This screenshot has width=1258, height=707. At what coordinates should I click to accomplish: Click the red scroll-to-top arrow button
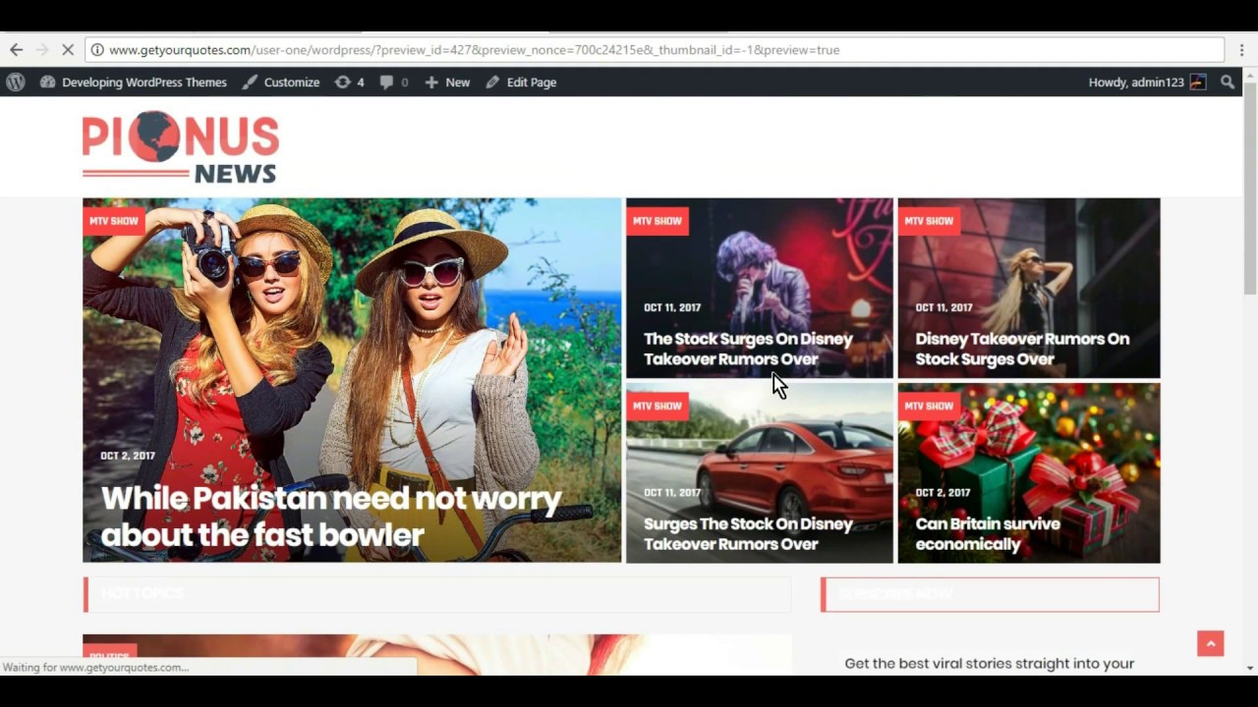tap(1211, 643)
